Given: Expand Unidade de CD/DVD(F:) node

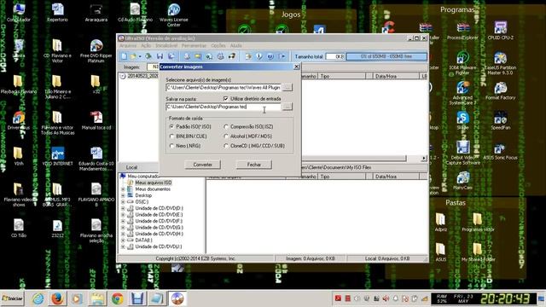Looking at the screenshot, I should (123, 221).
